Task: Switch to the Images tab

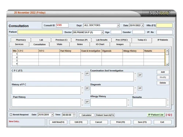Action: [120, 44]
